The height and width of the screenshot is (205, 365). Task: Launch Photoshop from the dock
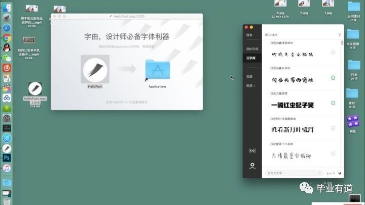tap(7, 158)
